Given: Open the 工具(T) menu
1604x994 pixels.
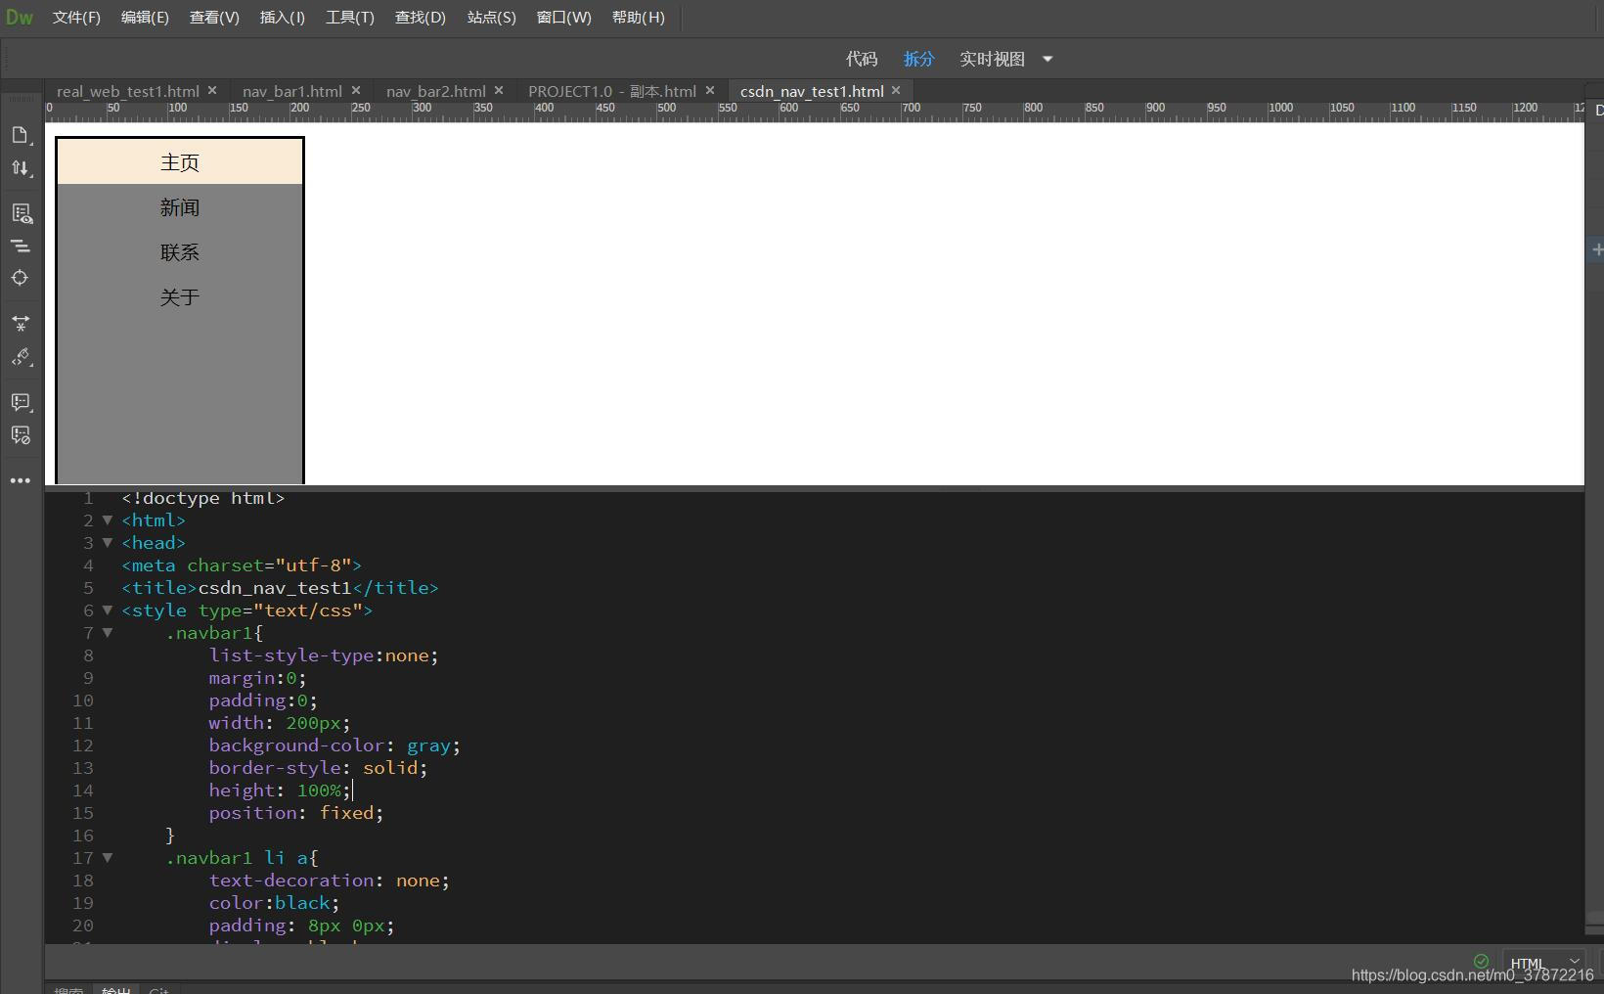Looking at the screenshot, I should [350, 18].
